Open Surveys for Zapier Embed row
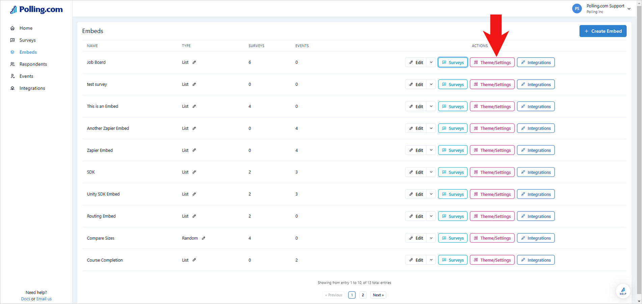 [453, 150]
